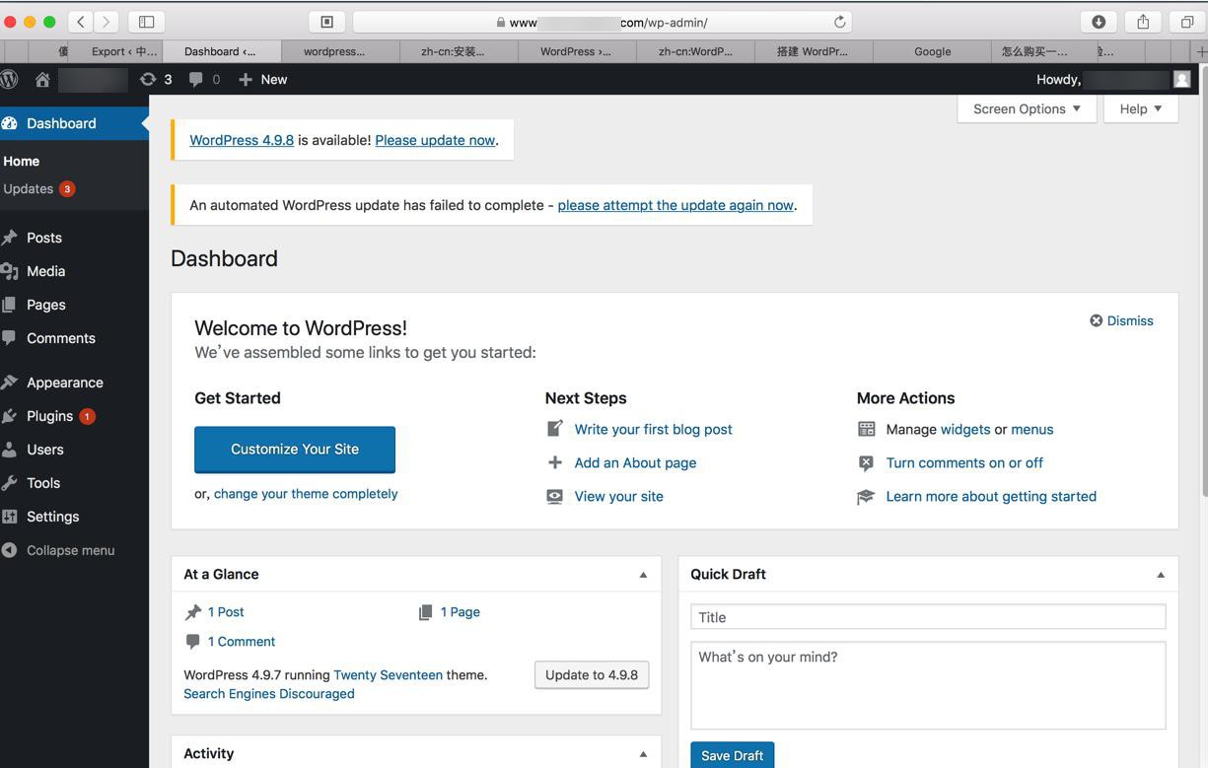Click the Customize Your Site button

tap(295, 450)
